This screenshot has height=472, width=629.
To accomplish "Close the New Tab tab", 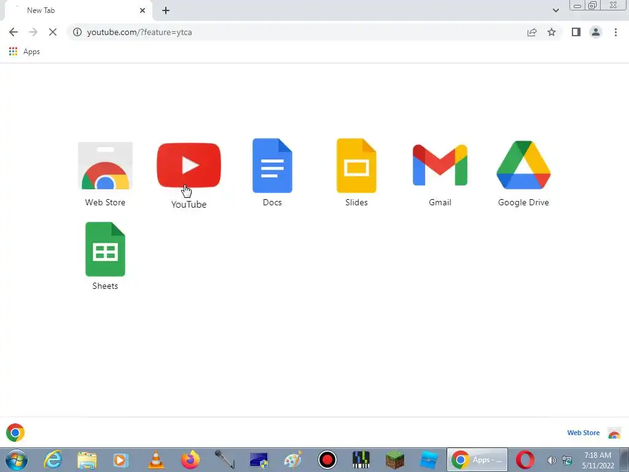I will point(143,10).
